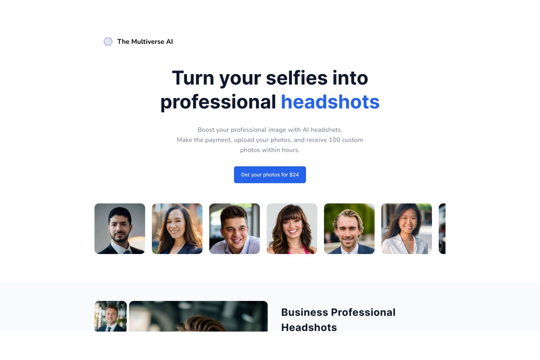Select the partially visible last carousel headshot
Viewport: 540px width, 360px height.
pos(442,229)
